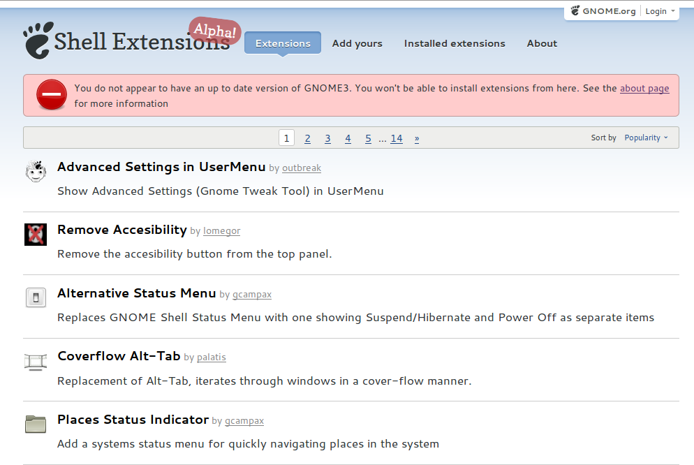This screenshot has height=465, width=694.
Task: Click the Remove Accesibility extension icon
Action: (36, 235)
